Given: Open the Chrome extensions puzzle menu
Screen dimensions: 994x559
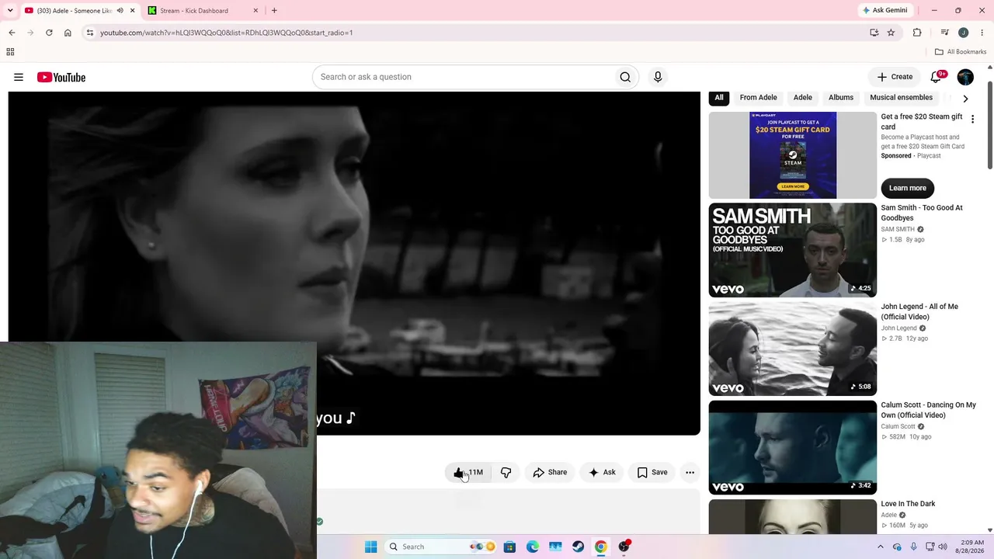Looking at the screenshot, I should pyautogui.click(x=917, y=33).
